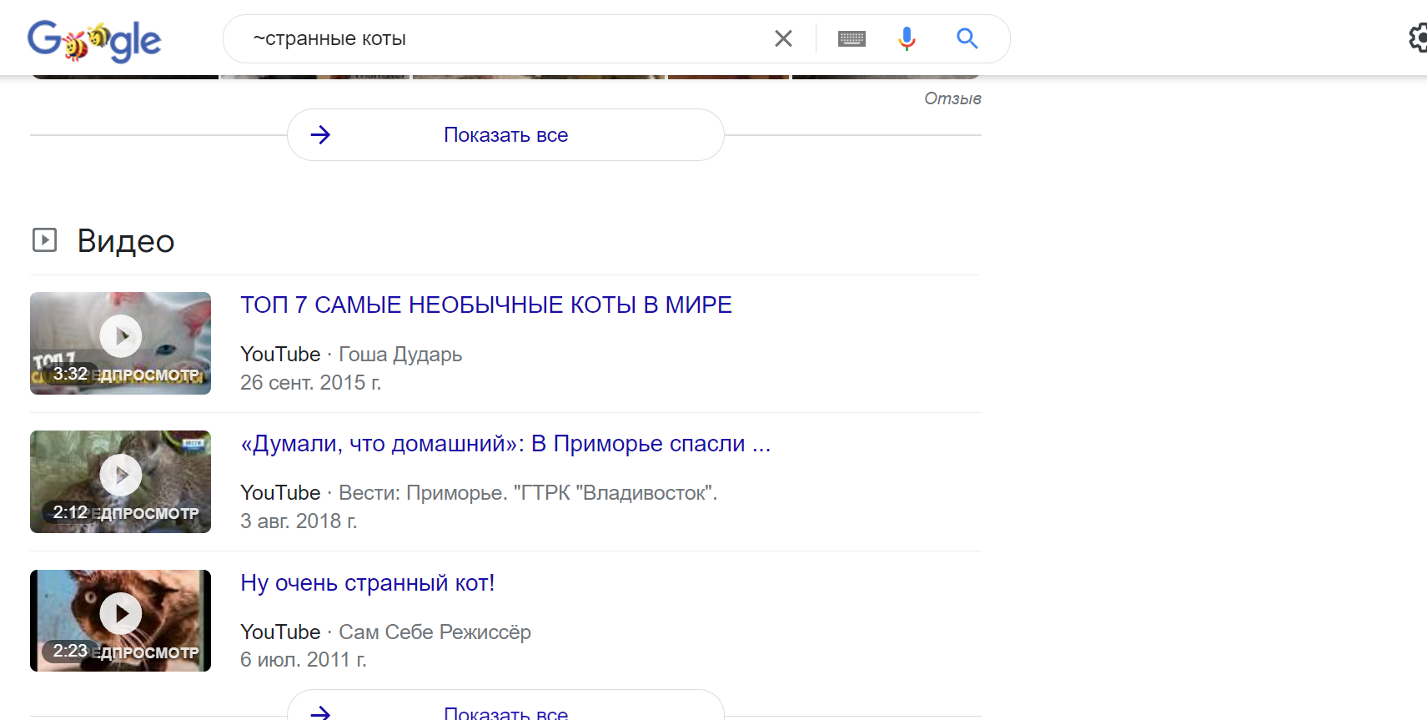Open the on-screen keyboard icon
This screenshot has height=720, width=1427.
point(852,38)
